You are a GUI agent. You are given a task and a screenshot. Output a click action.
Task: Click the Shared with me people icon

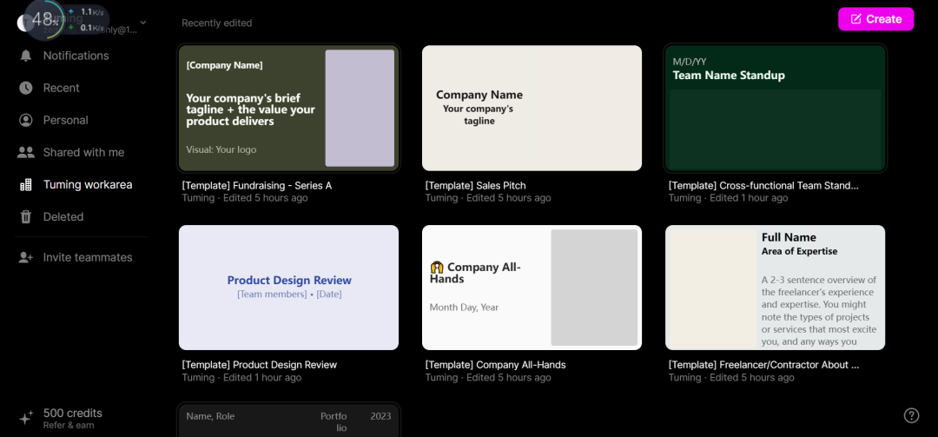(x=26, y=152)
